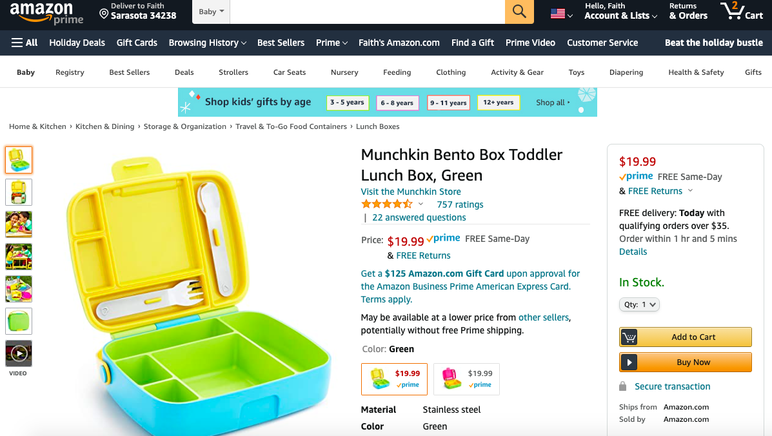This screenshot has height=436, width=772.
Task: Click the delivery location pin icon
Action: point(103,14)
